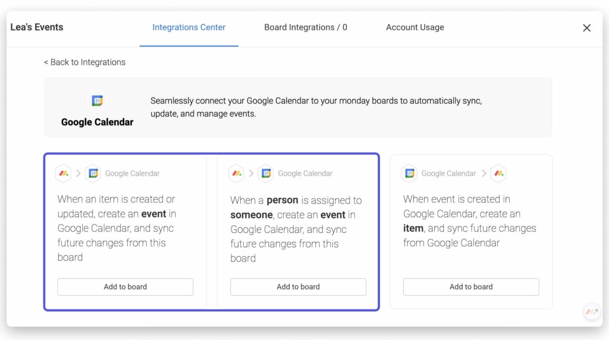Click the Google Calendar logo in header banner
Viewport: 609px width, 340px height.
click(97, 101)
